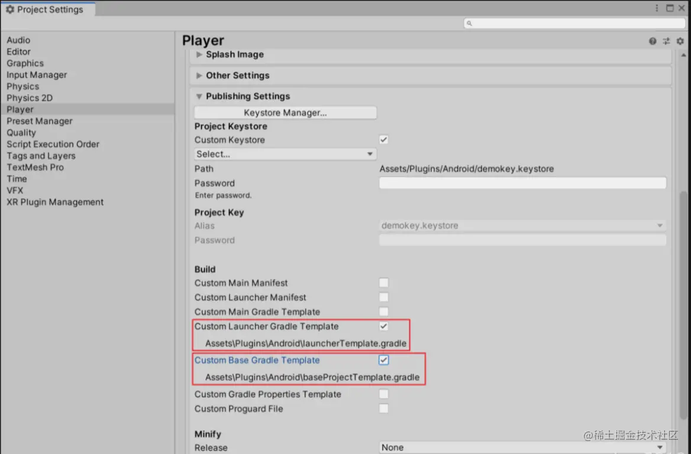Open the Minify Release dropdown
The image size is (691, 454).
[x=522, y=447]
